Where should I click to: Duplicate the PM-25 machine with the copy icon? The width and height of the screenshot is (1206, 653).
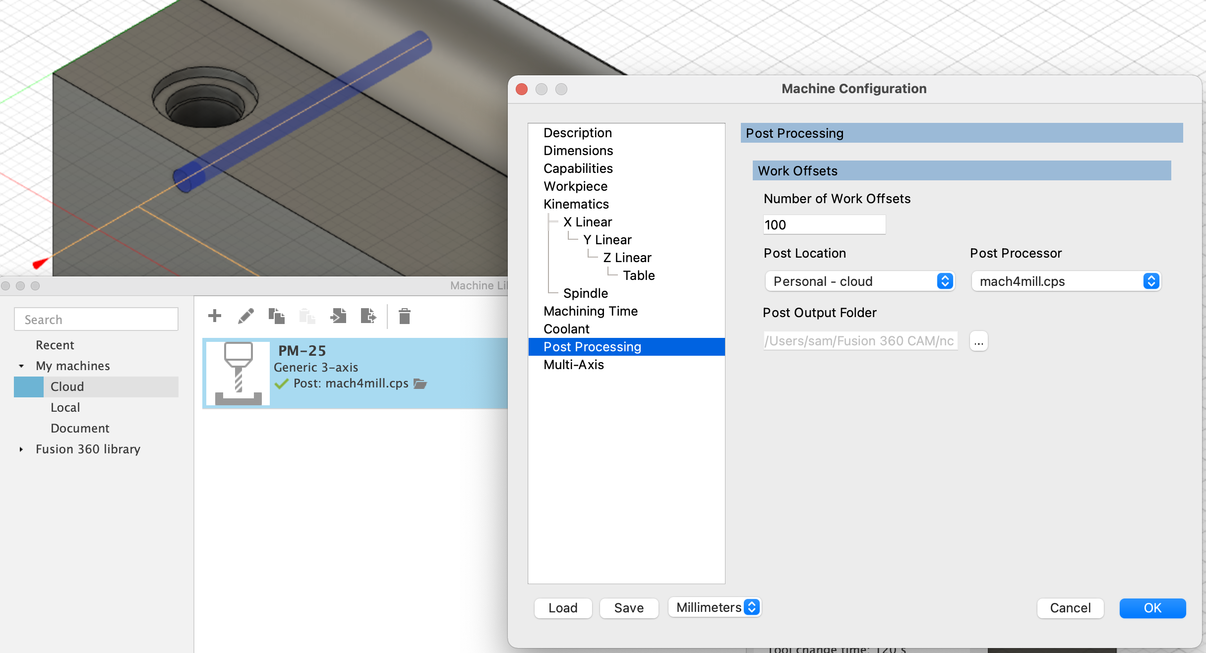tap(276, 316)
